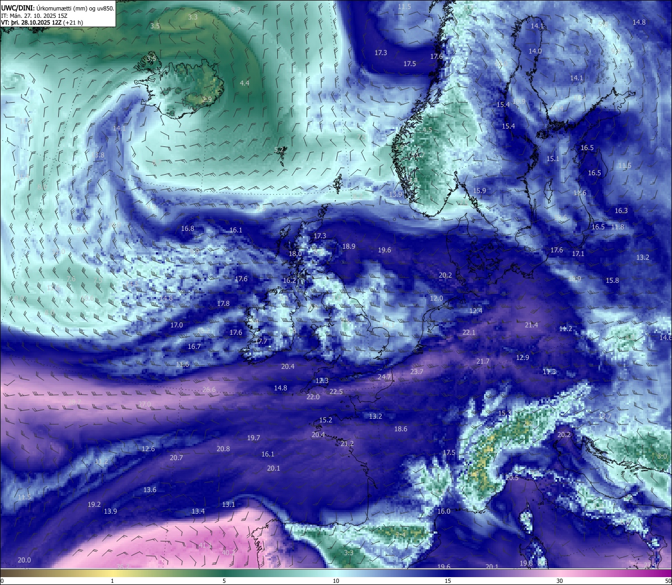Screen dimensions: 672x585
Task: Click the "17.1" value on the map
Action: pyautogui.click(x=578, y=253)
